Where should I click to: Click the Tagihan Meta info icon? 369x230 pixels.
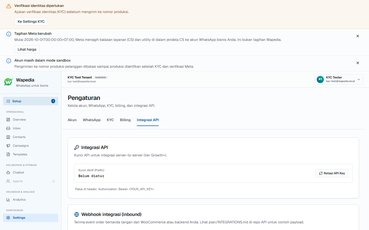point(9,34)
